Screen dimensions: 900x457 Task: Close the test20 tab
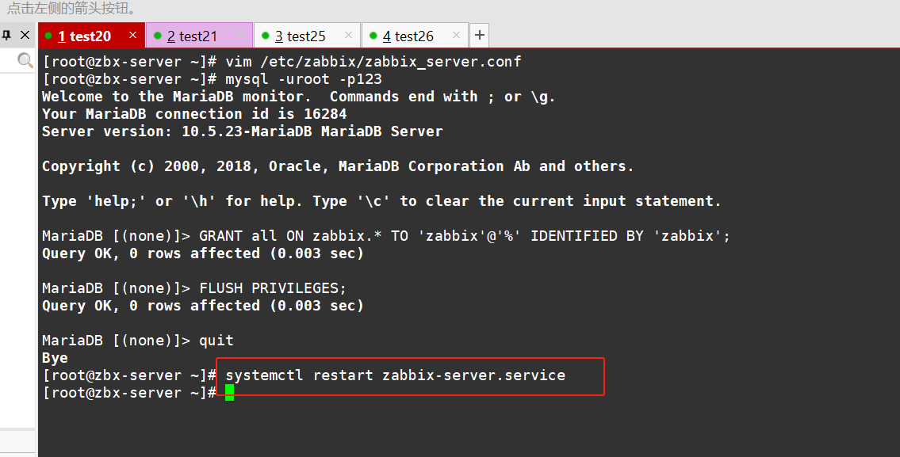click(x=132, y=36)
